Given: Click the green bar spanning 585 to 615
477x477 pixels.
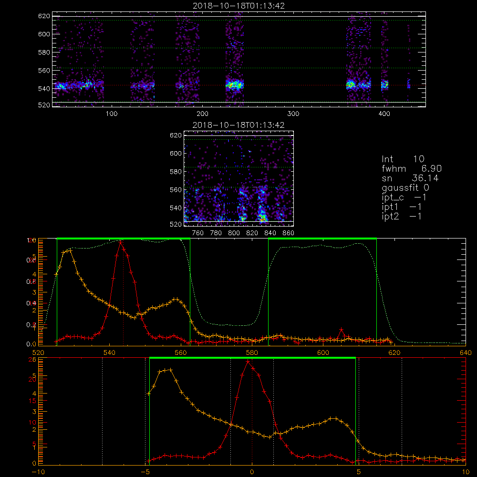Looking at the screenshot, I should pyautogui.click(x=322, y=238).
